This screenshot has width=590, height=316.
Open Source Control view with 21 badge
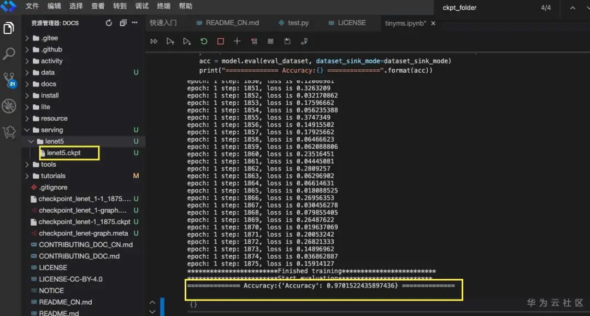point(9,80)
